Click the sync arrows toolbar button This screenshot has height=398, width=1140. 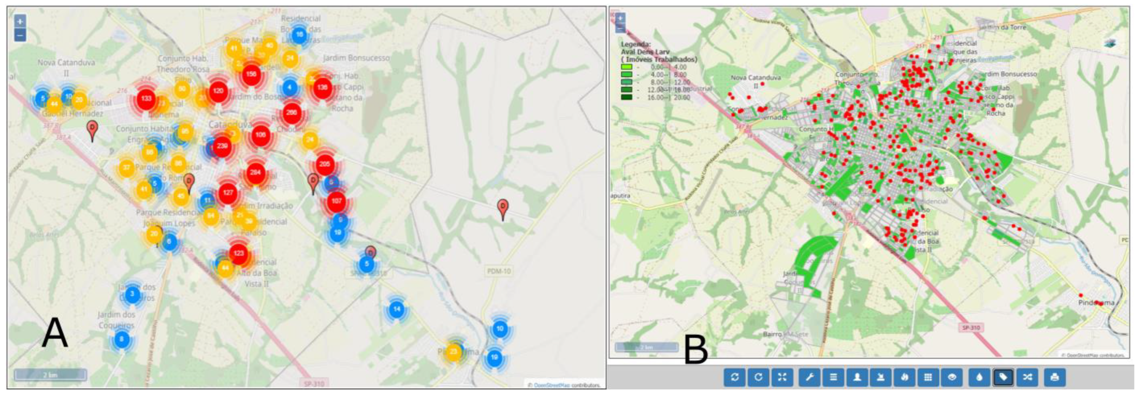tap(735, 377)
